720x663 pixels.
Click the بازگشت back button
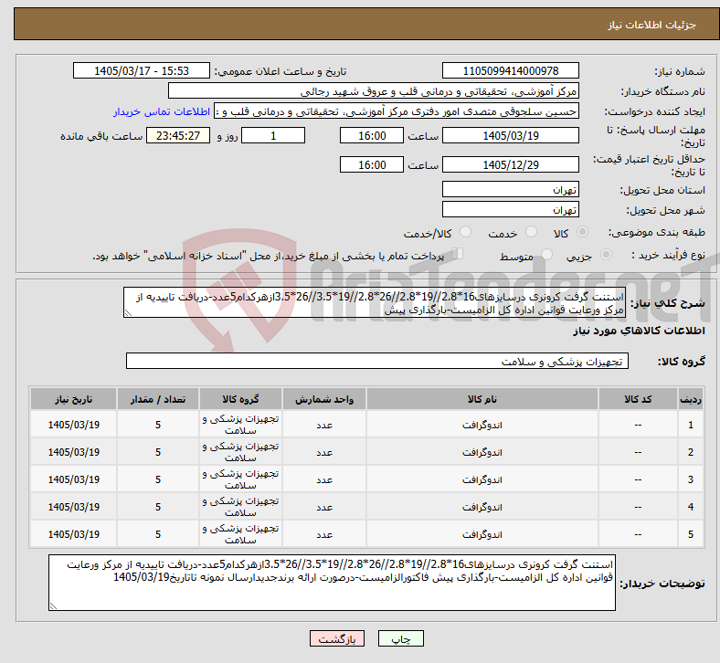click(336, 638)
